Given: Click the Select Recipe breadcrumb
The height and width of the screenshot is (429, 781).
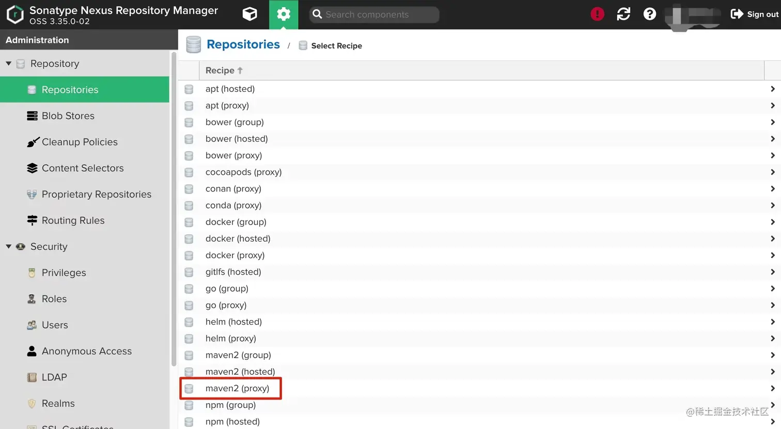Looking at the screenshot, I should click(x=336, y=45).
